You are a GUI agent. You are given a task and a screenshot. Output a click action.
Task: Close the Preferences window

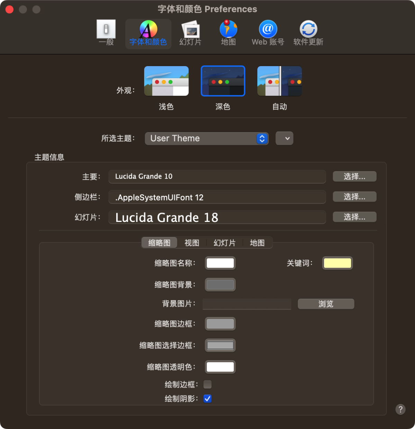click(10, 9)
